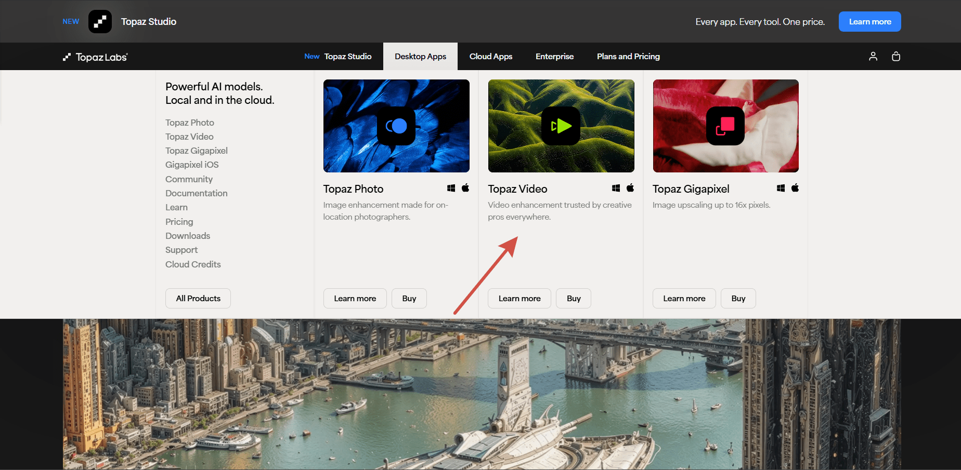Open the Pricing sidebar link

tap(179, 222)
